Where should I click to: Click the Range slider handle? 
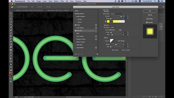pos(116,44)
